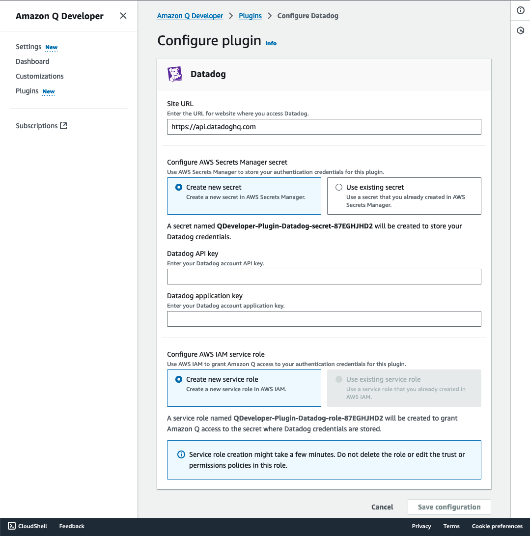
Task: Open Cookie preferences in footer
Action: click(497, 526)
